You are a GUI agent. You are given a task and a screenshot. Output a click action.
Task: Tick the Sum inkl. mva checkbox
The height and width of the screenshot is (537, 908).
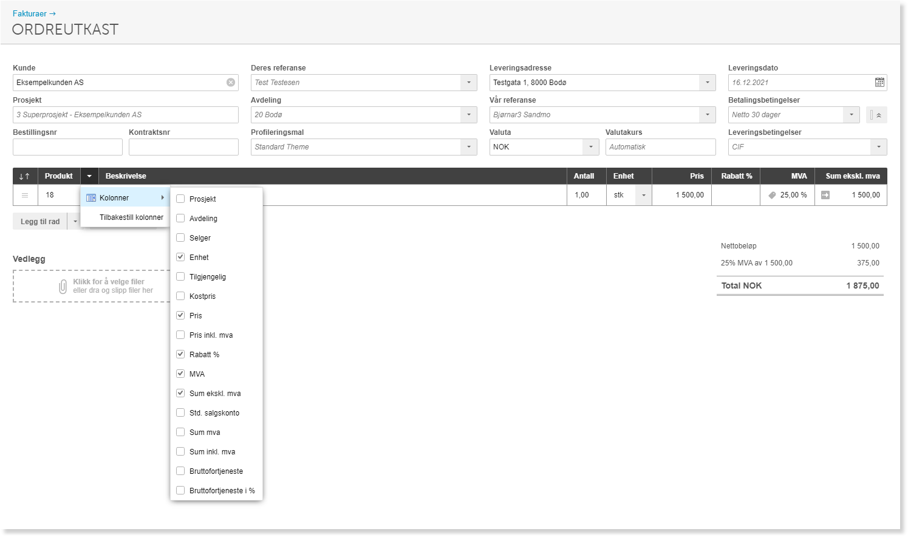click(x=180, y=451)
